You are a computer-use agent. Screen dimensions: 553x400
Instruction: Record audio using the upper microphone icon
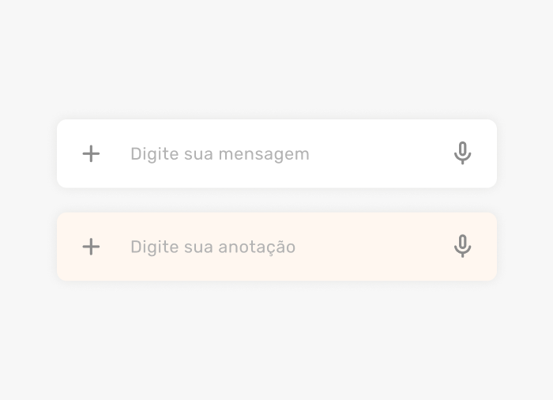click(463, 153)
